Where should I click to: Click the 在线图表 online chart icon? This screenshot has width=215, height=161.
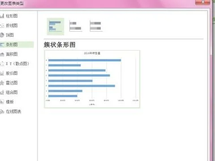point(2,111)
